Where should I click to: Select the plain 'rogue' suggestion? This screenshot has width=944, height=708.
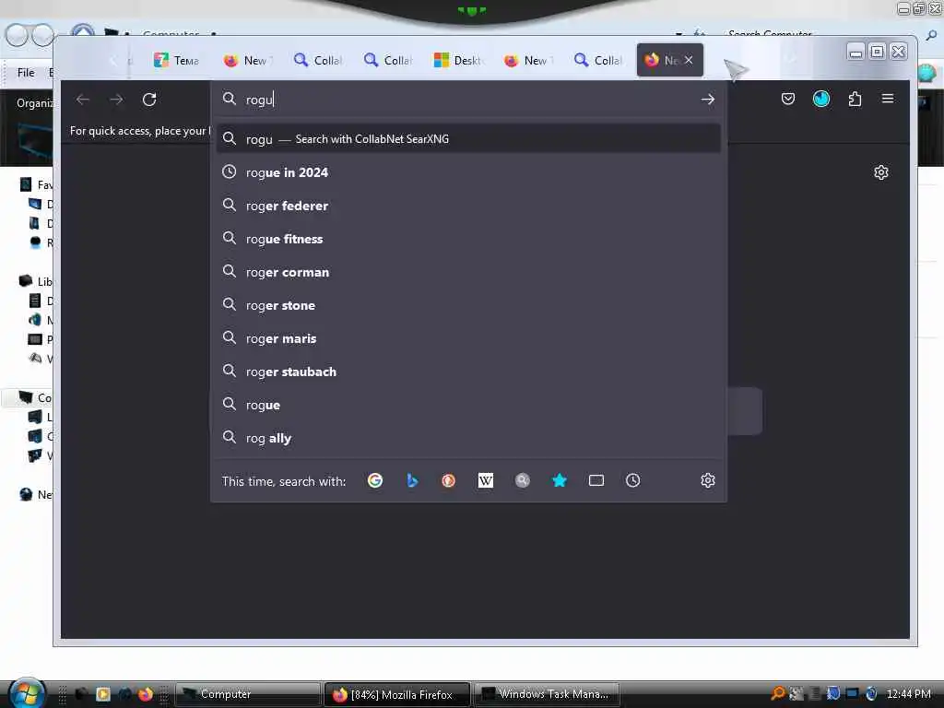point(468,406)
